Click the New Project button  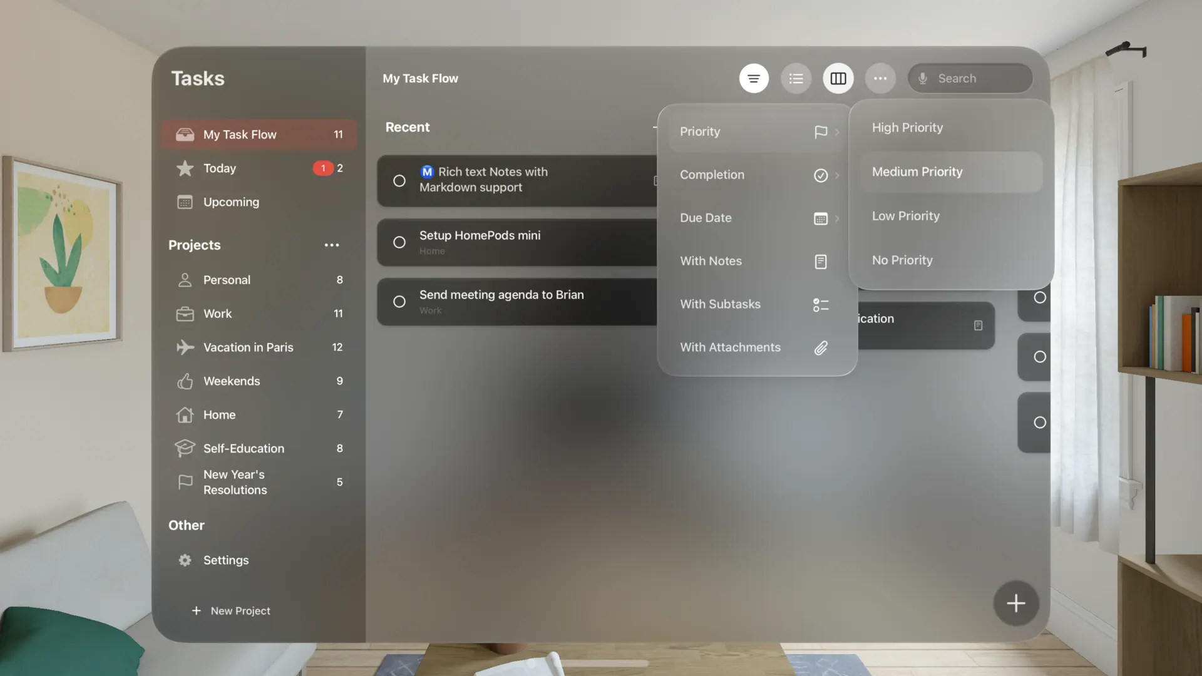tap(230, 610)
